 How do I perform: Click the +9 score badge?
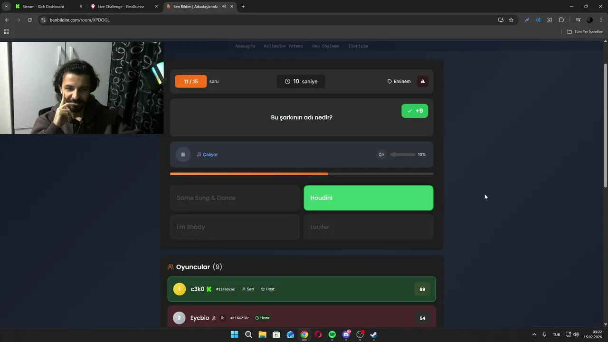click(x=415, y=111)
